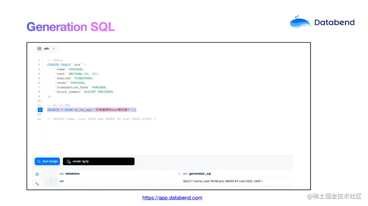Click the eth cell in database column
The image size is (368, 206).
(62, 181)
